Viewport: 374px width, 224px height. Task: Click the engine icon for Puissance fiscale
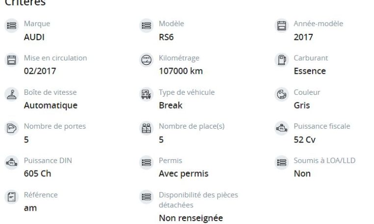pos(282,128)
